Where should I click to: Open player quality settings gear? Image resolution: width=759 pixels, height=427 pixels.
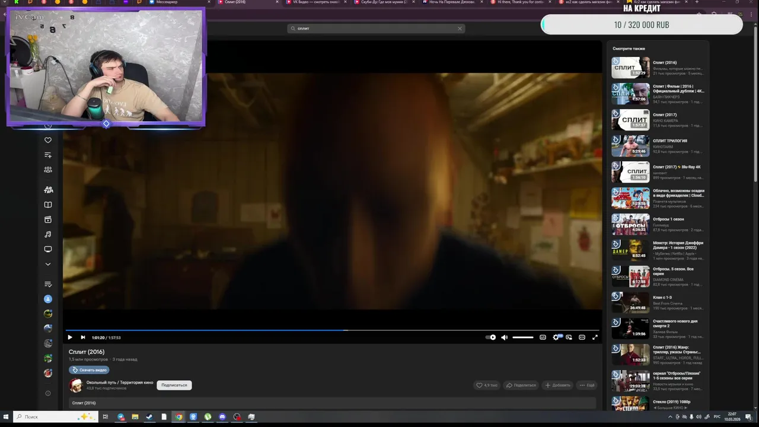click(556, 337)
